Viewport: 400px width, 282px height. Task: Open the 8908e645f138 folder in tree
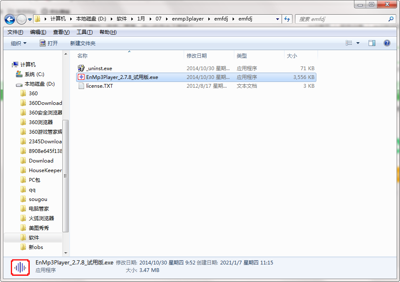tap(46, 151)
